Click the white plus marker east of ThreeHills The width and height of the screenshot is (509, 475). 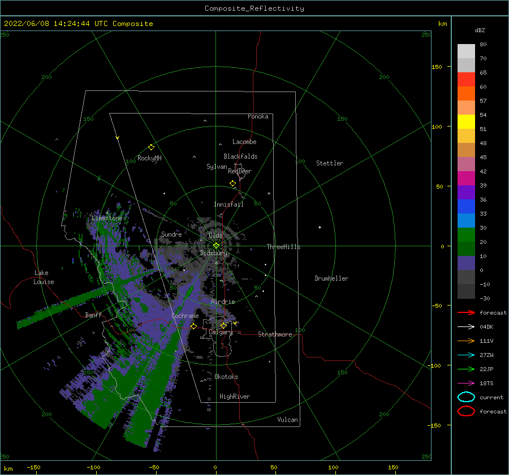pos(320,227)
